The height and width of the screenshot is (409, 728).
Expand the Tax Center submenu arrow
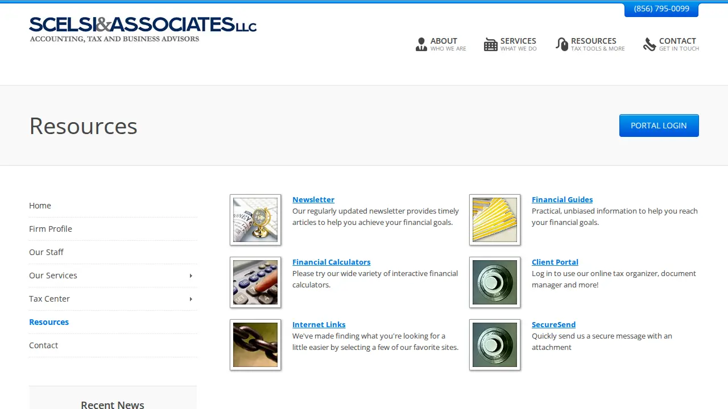(191, 299)
